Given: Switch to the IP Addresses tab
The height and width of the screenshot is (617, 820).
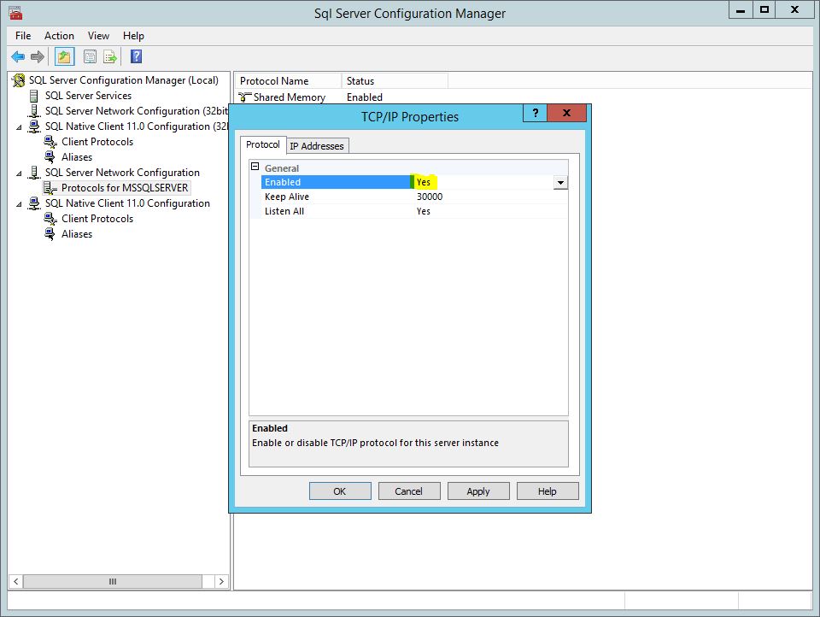Looking at the screenshot, I should coord(317,146).
